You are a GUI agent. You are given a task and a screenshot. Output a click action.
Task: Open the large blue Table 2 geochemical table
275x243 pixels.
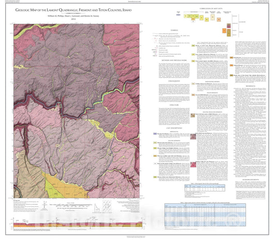[x=205, y=215]
